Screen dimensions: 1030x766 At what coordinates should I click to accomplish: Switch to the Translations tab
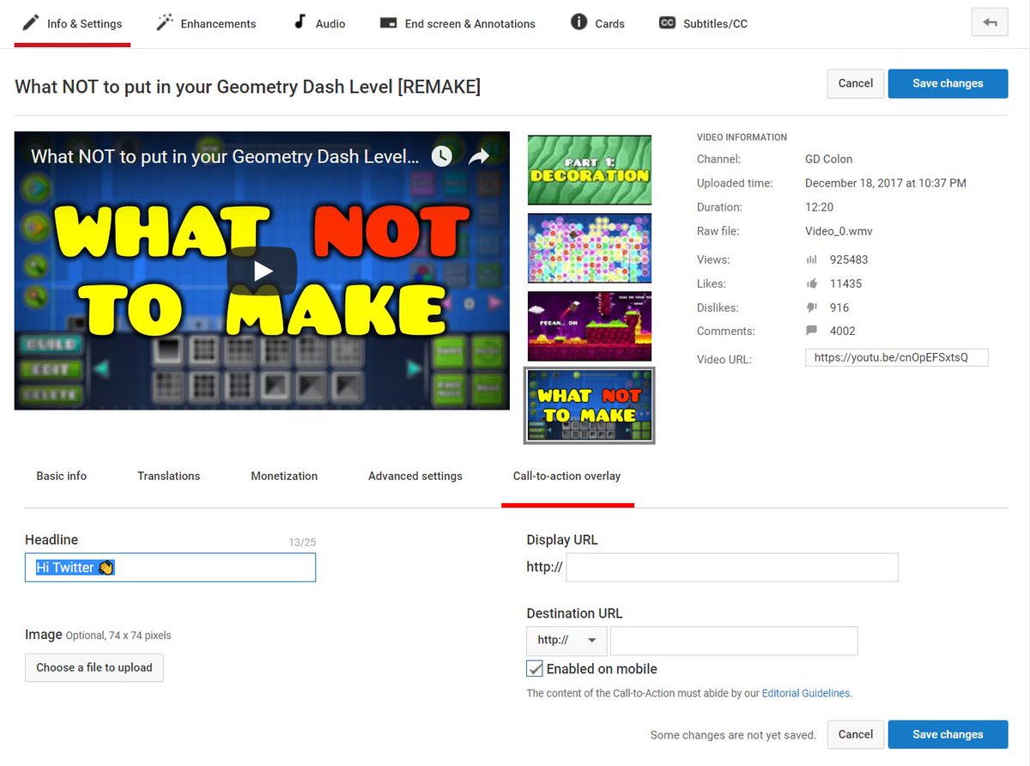point(168,476)
